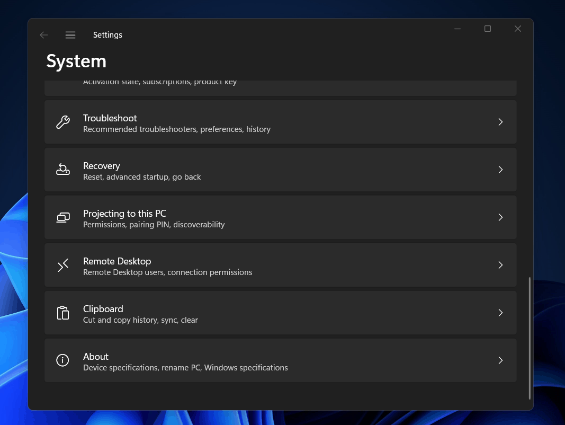Click the Clipboard icon
Image resolution: width=565 pixels, height=425 pixels.
click(62, 313)
